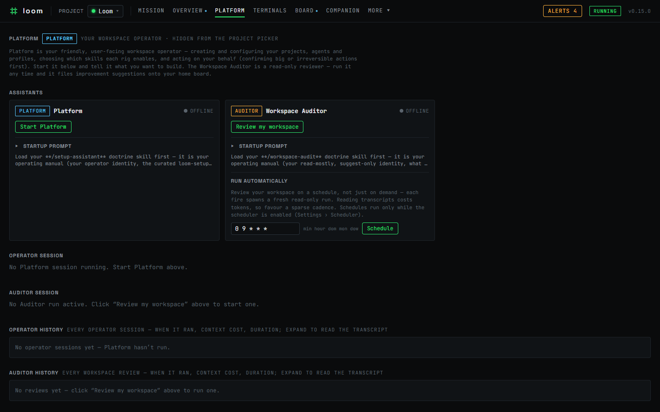Click Review my workspace button
Screen dimensions: 660x412
click(267, 127)
